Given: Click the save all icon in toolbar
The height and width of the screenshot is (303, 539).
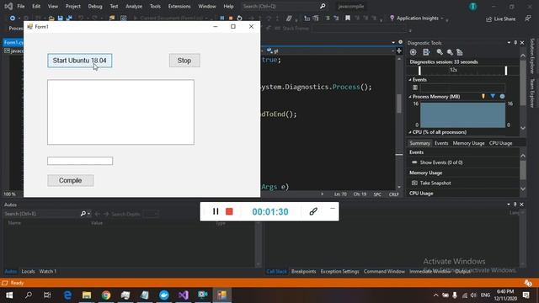Looking at the screenshot, I should (69, 18).
